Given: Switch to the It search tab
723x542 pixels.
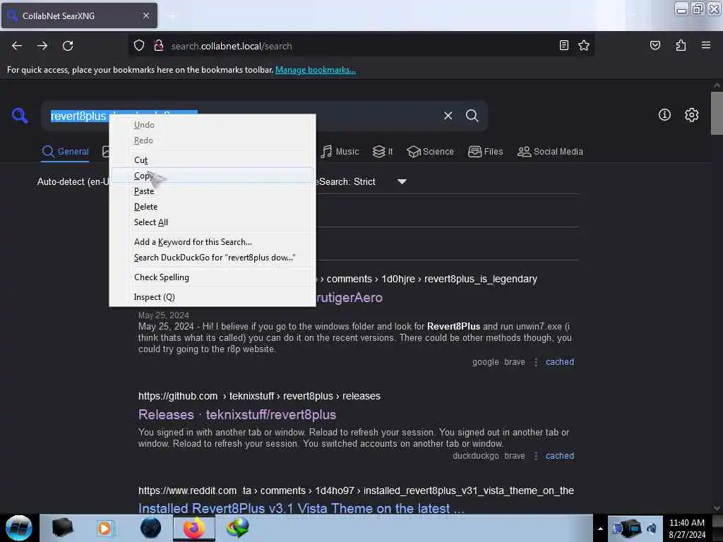Looking at the screenshot, I should [383, 152].
